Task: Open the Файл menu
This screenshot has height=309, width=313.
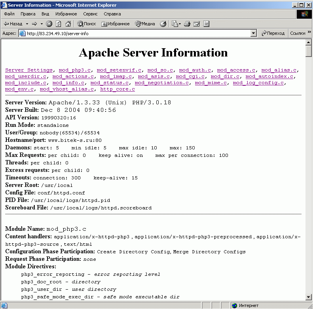Action: coord(9,14)
